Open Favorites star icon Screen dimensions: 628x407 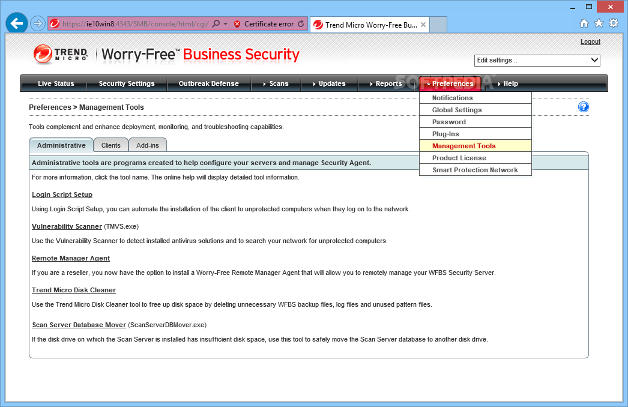[x=599, y=23]
